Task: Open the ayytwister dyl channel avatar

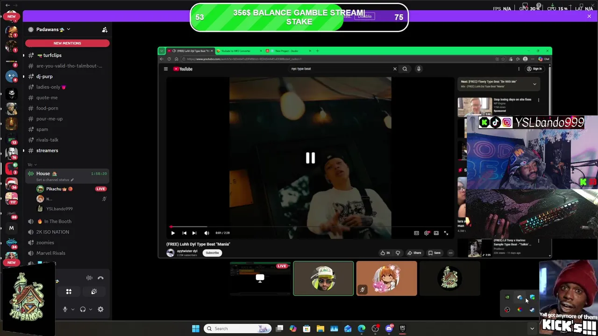Action: (171, 253)
